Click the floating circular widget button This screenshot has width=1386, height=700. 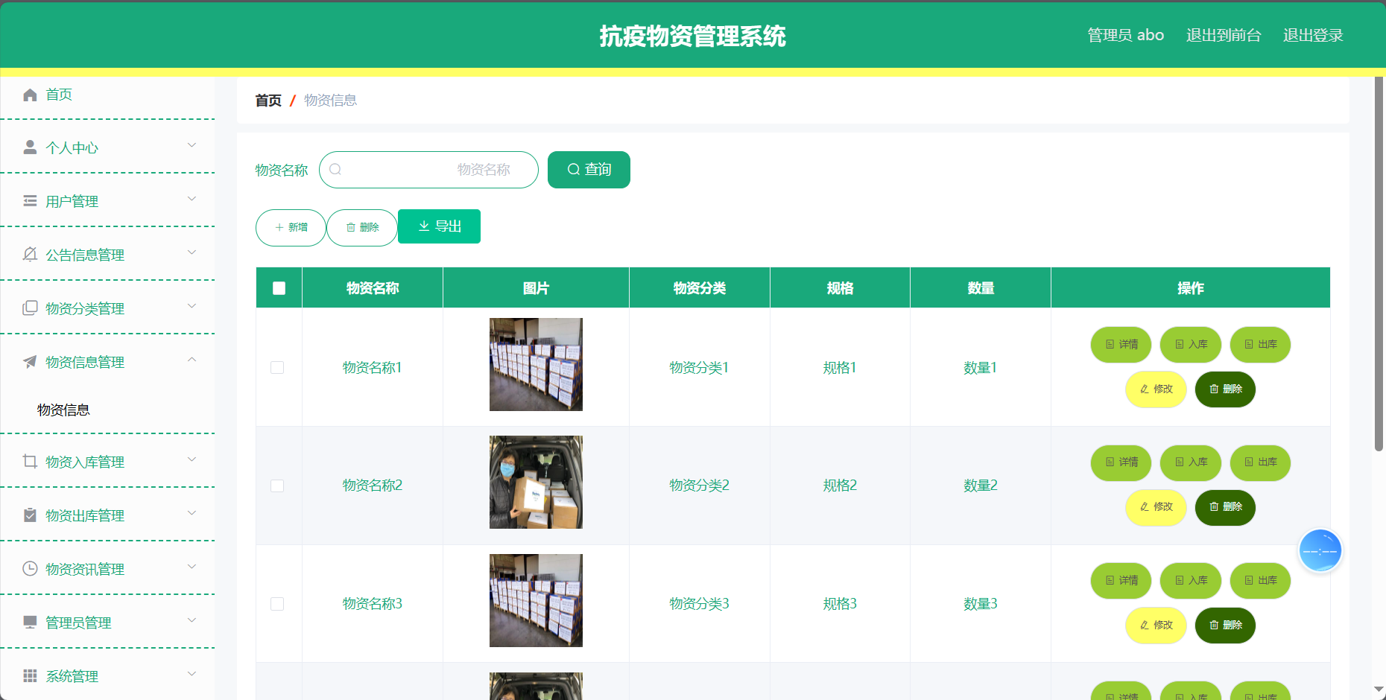click(1320, 550)
